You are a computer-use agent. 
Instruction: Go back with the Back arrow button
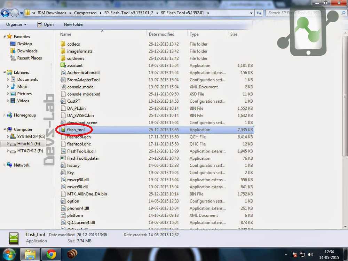pyautogui.click(x=5, y=13)
